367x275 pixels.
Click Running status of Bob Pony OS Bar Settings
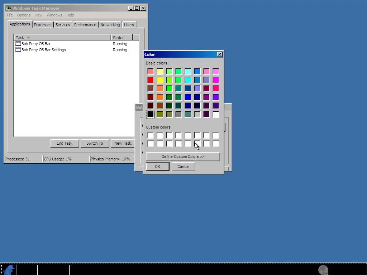click(120, 50)
